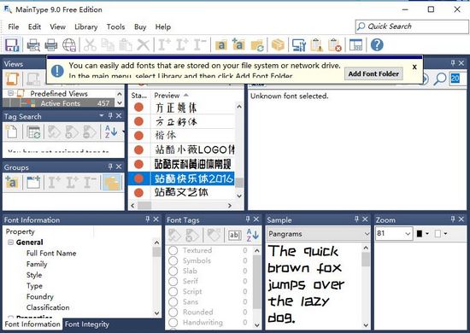Switch to the Font Information tab
The width and height of the screenshot is (470, 333).
pyautogui.click(x=32, y=324)
